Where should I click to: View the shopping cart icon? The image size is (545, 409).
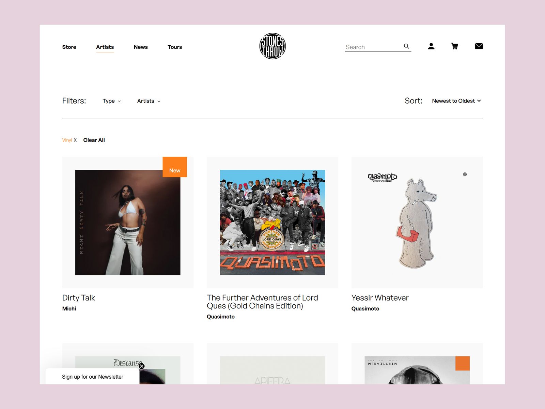click(454, 46)
